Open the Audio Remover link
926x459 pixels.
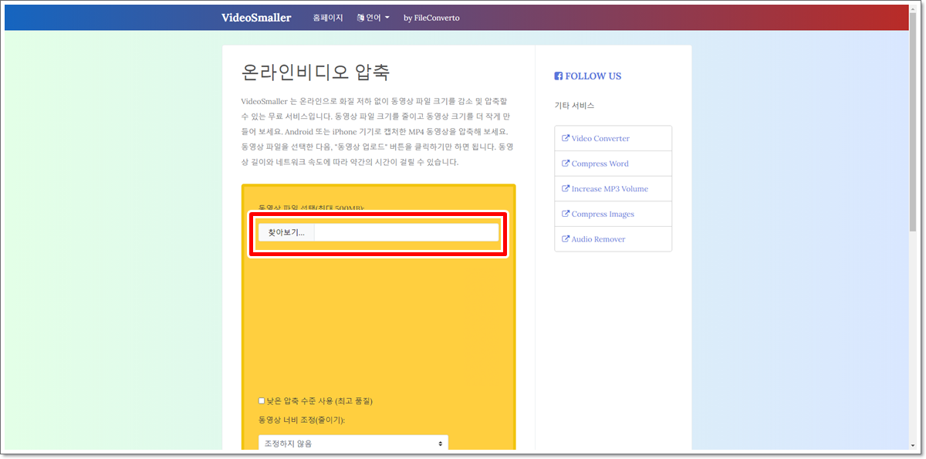pos(598,239)
